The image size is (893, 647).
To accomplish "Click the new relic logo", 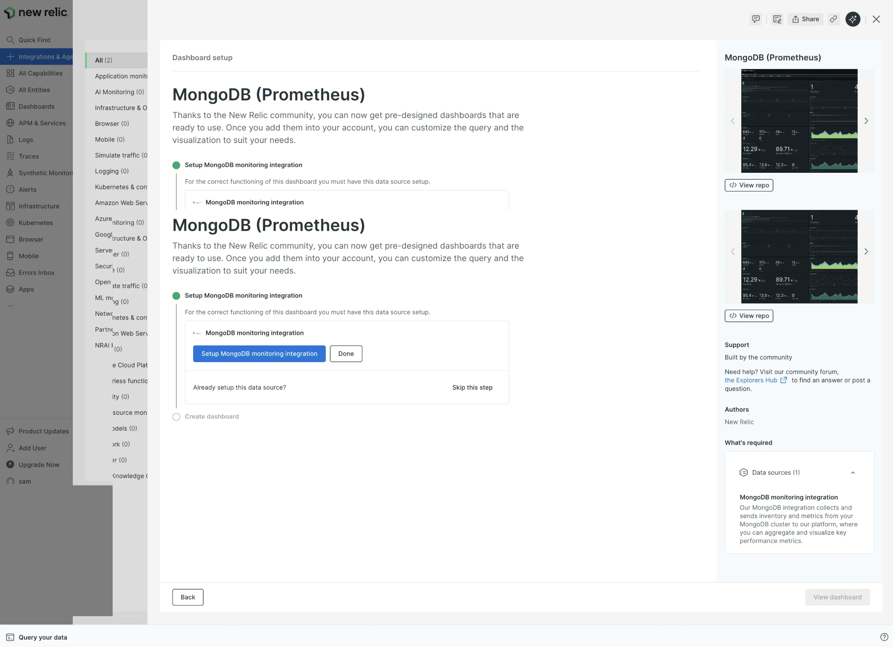I will (x=36, y=13).
